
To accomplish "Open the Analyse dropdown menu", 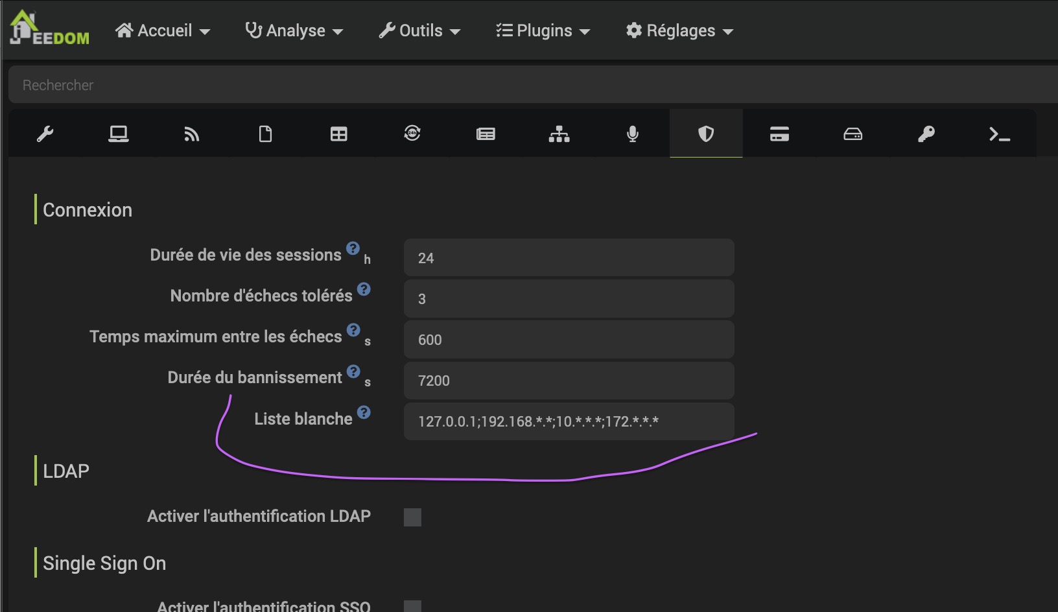I will (x=294, y=30).
